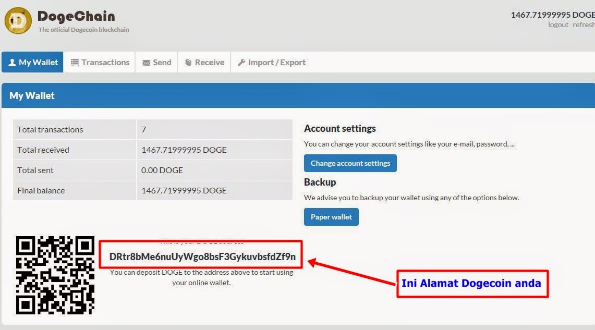Switch to the Transactions tab
Image resolution: width=595 pixels, height=330 pixels.
pos(100,62)
